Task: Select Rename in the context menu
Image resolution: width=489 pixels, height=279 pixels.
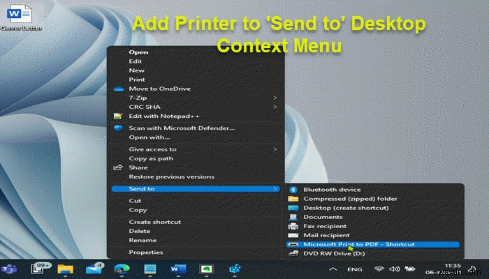Action: point(143,240)
